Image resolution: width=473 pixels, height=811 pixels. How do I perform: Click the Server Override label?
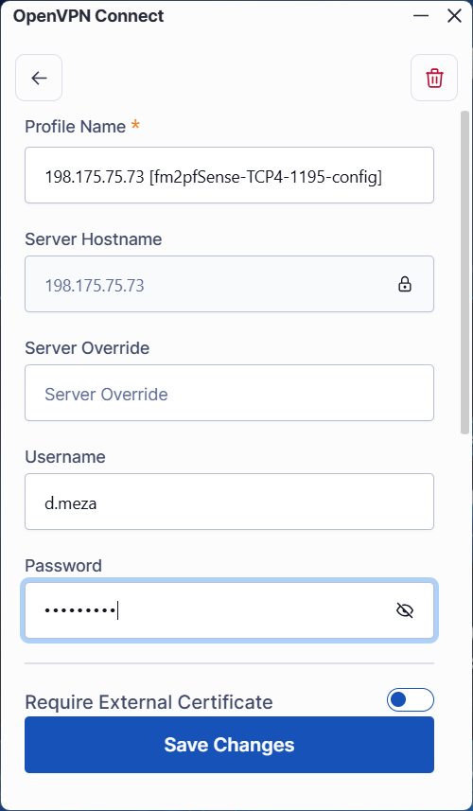pyautogui.click(x=87, y=347)
